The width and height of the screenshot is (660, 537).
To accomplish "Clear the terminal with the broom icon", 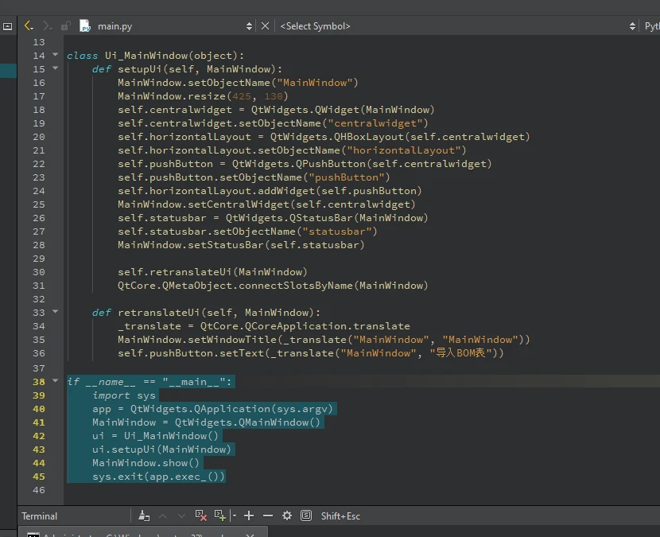I will coord(144,516).
